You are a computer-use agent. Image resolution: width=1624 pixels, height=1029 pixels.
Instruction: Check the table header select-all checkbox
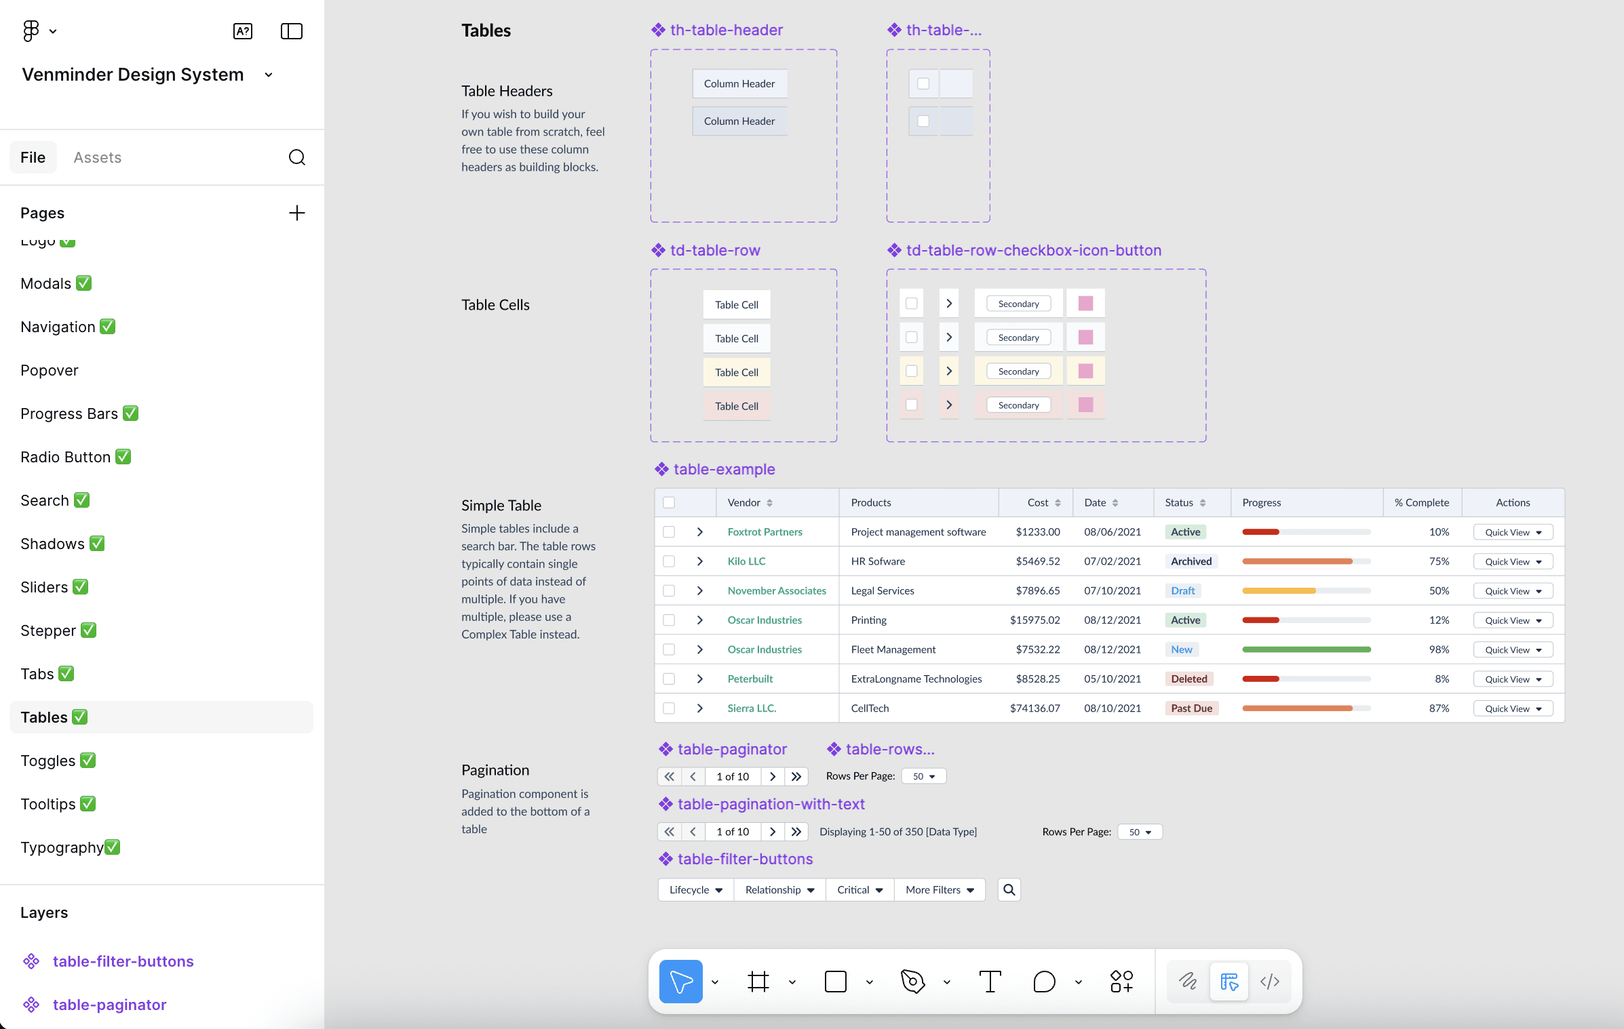click(669, 502)
